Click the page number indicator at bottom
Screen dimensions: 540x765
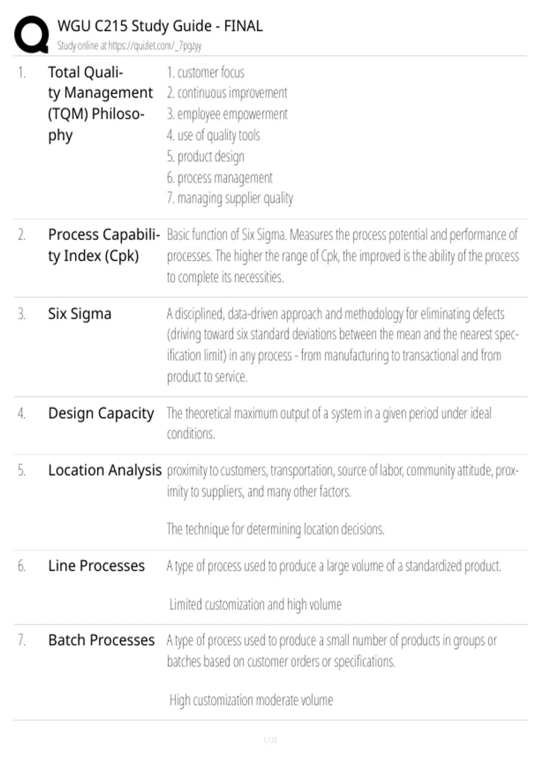point(270,740)
